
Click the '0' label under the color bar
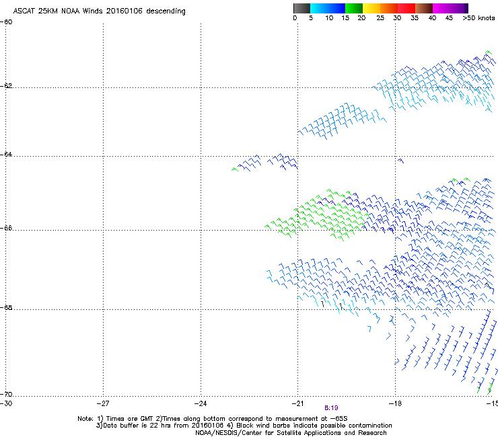click(295, 18)
